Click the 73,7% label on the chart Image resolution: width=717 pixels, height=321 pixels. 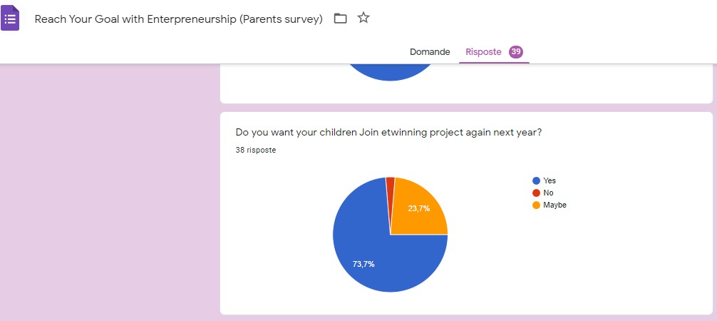click(363, 264)
